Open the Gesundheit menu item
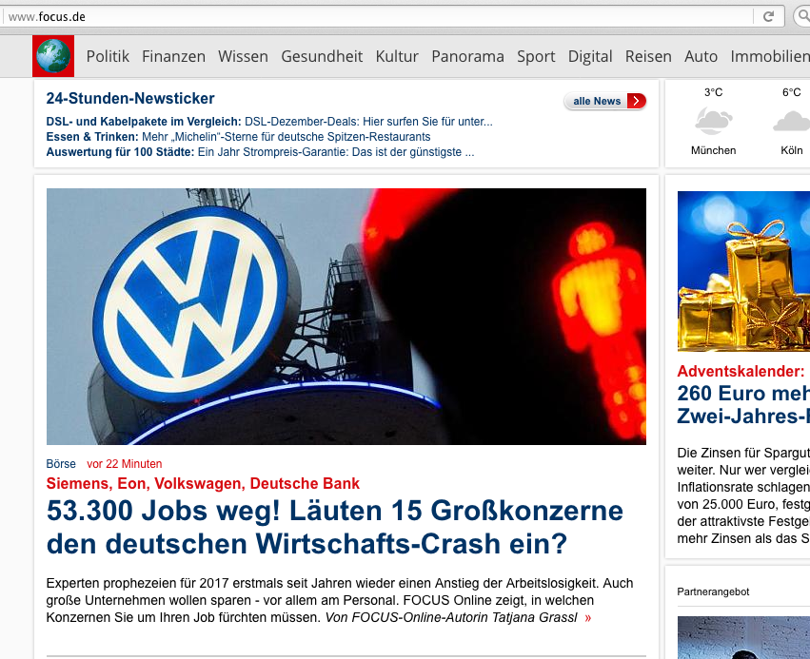Screen dimensions: 810x659 coord(322,56)
